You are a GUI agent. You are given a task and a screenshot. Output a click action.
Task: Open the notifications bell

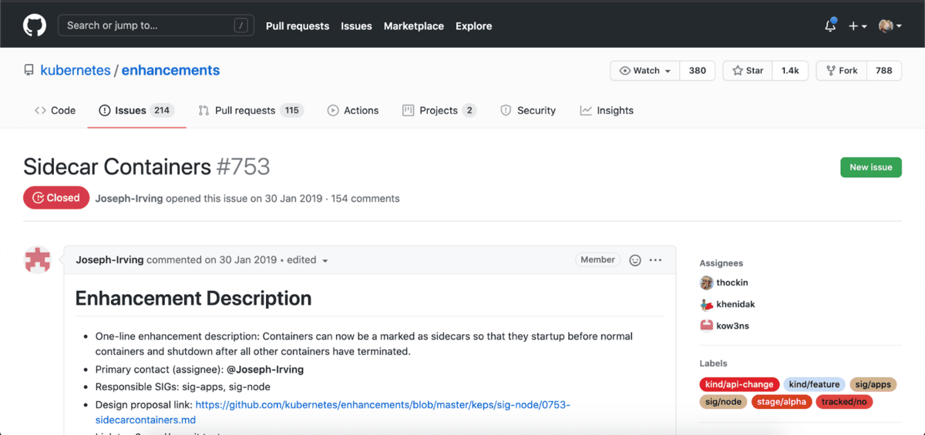[x=830, y=25]
